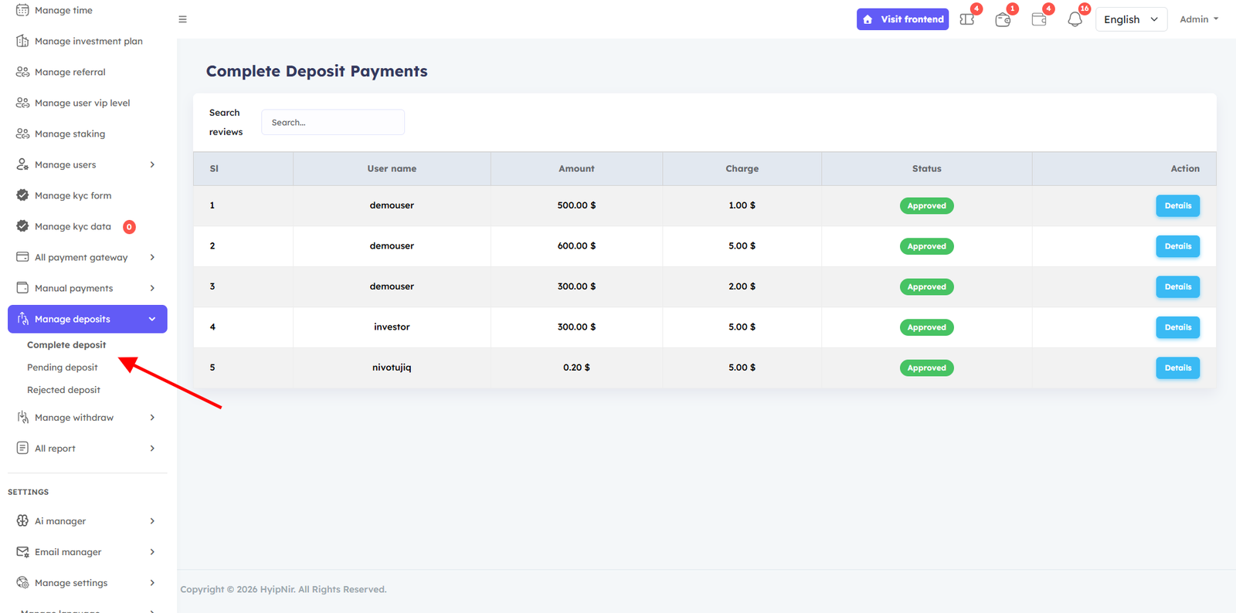Click the All report document icon
Viewport: 1236px width, 613px height.
tap(22, 449)
